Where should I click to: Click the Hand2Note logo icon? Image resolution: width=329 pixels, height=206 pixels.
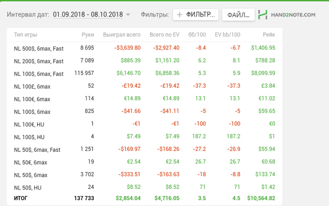263,15
